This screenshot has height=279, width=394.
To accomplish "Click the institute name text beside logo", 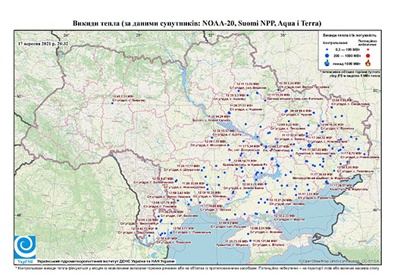I will 106,262.
